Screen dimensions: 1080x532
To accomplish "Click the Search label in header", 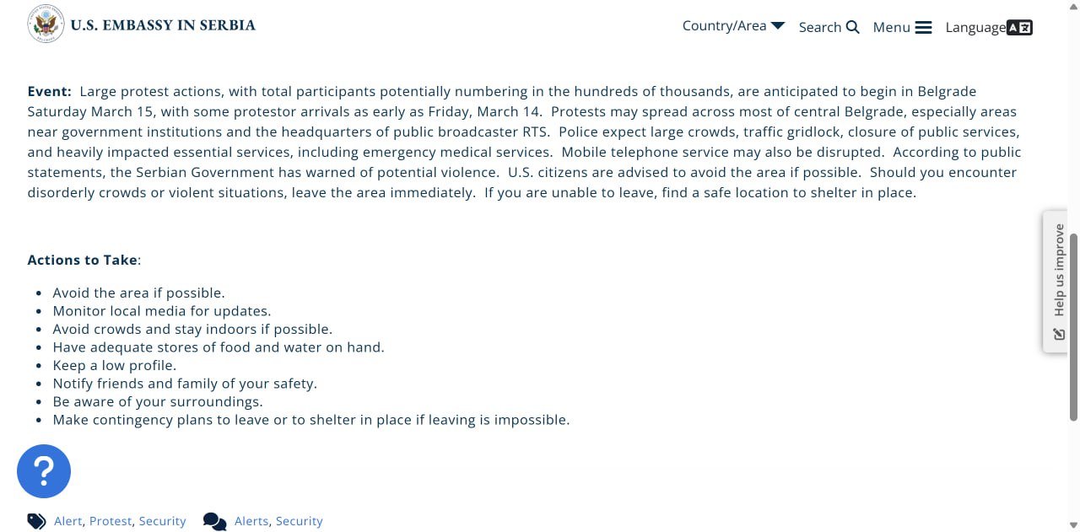I will [x=819, y=27].
